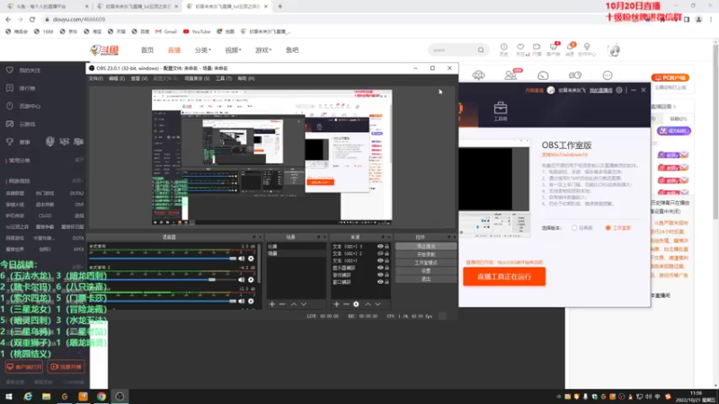The width and height of the screenshot is (719, 404).
Task: Open Douyu tool settings gear icon
Action: pyautogui.click(x=619, y=91)
